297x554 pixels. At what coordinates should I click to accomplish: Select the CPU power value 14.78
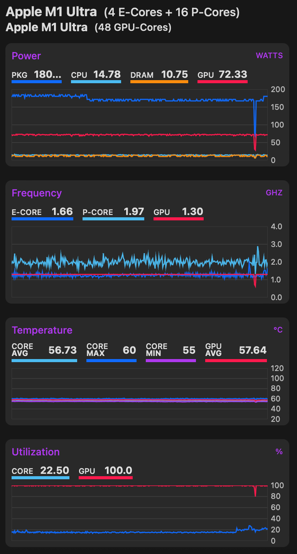(x=107, y=74)
